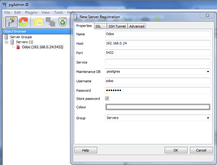Viewport: 217px width, 165px height.
Task: Click the Colour label text
Action: 81,107
